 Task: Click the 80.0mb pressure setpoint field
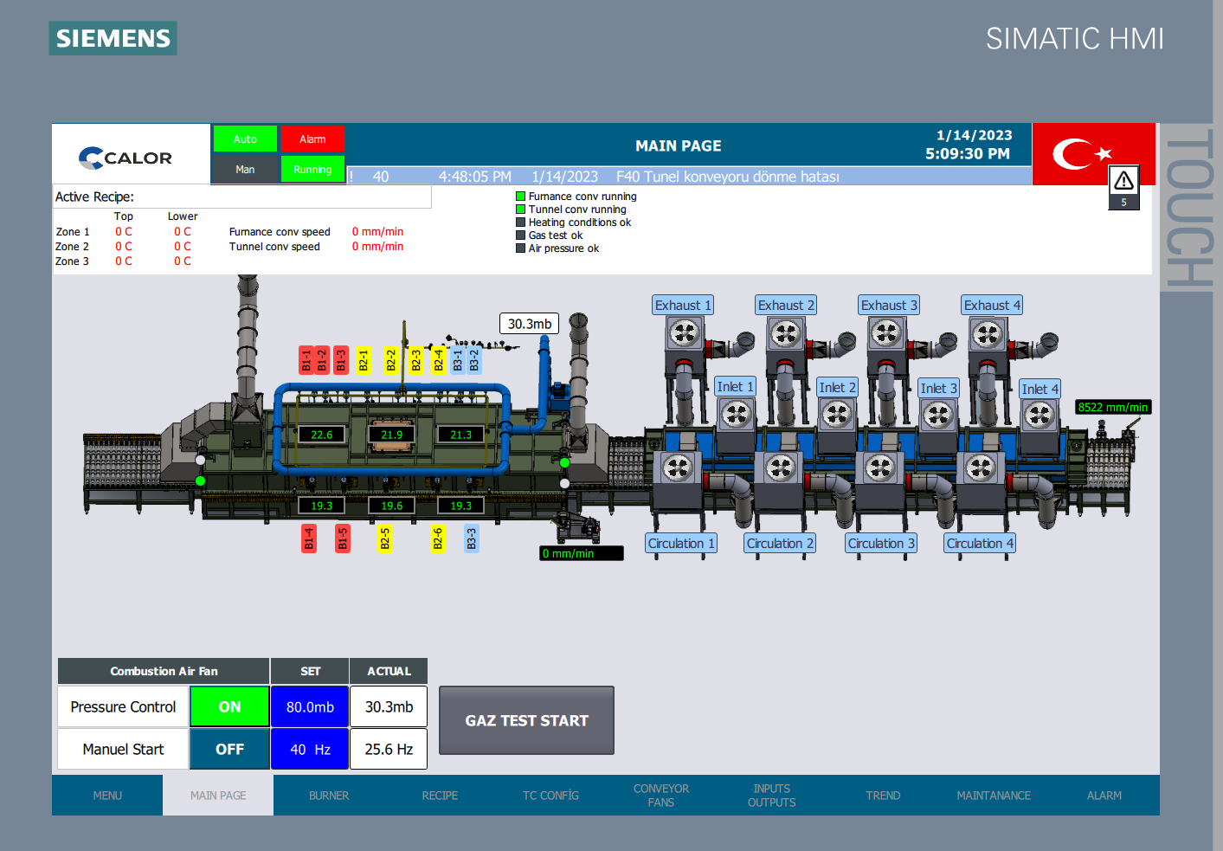pos(310,706)
